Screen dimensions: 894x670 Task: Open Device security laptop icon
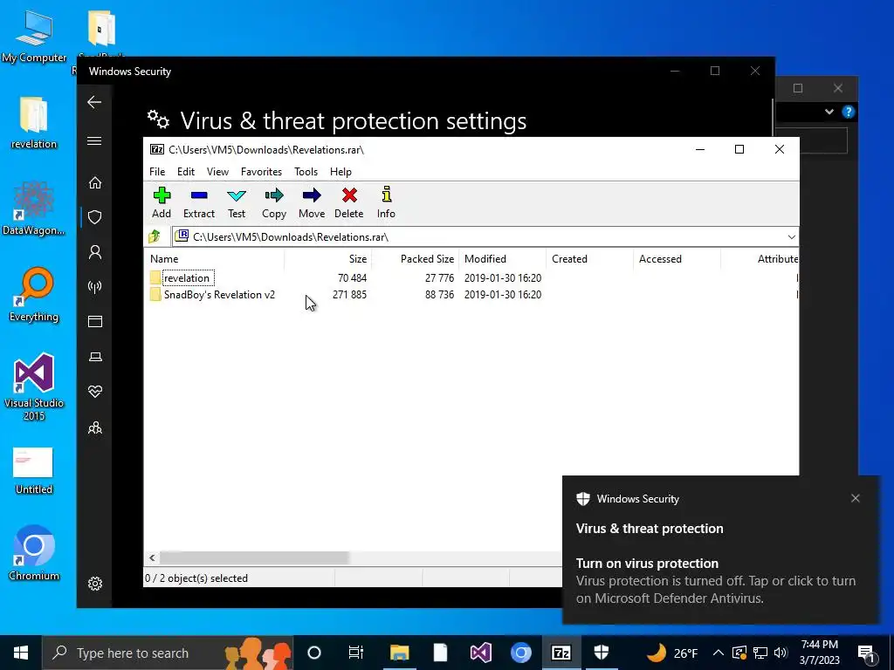[94, 357]
